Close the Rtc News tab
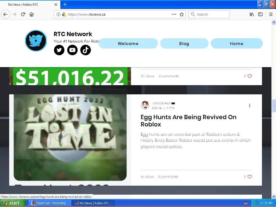Viewport: 276px width, 207px height. 56,5
